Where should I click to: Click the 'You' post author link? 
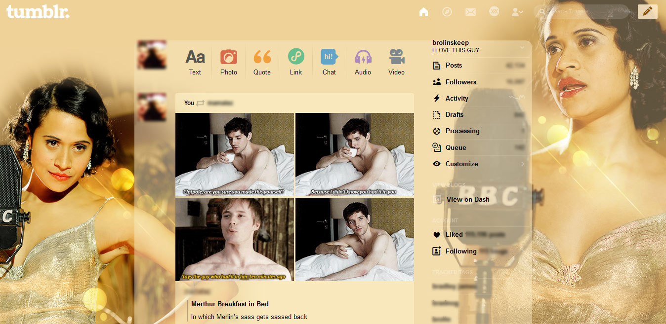pyautogui.click(x=189, y=103)
